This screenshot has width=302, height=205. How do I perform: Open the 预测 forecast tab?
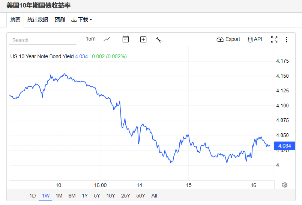pos(60,20)
